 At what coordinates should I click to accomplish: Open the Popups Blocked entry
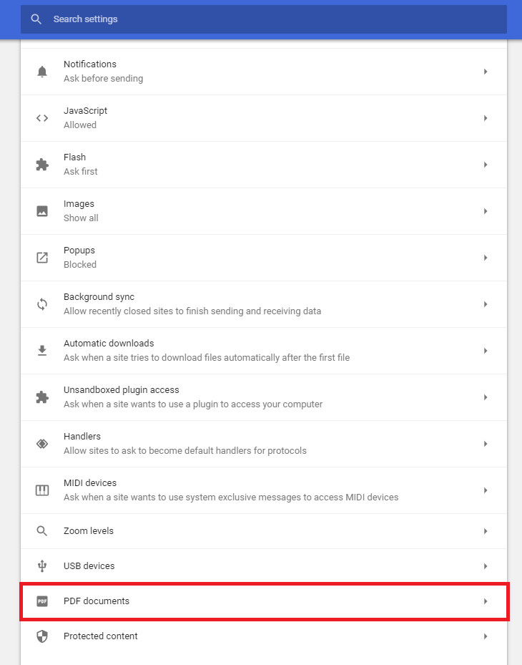point(264,258)
